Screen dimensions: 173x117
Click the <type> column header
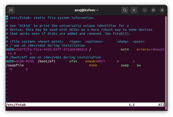click(75, 42)
